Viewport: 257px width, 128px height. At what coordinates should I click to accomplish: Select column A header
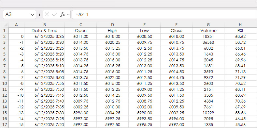click(x=16, y=25)
